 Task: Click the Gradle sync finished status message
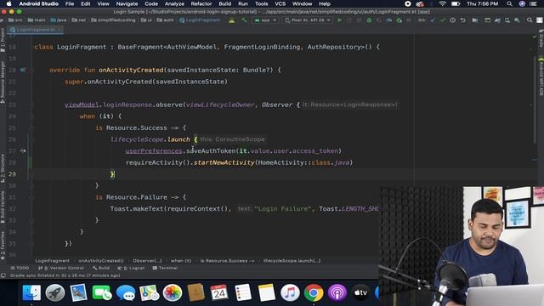65,275
